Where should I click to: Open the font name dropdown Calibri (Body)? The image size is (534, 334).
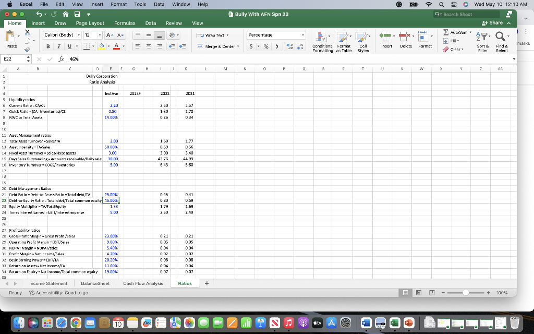pyautogui.click(x=79, y=35)
